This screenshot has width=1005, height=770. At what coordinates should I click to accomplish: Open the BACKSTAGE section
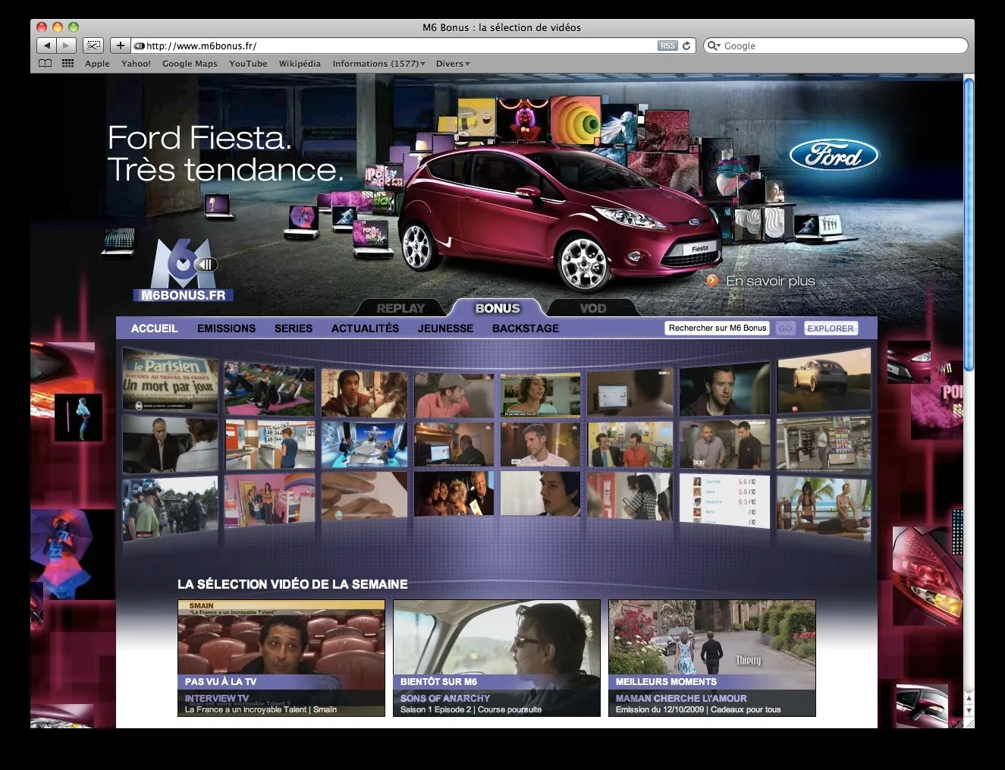coord(526,328)
